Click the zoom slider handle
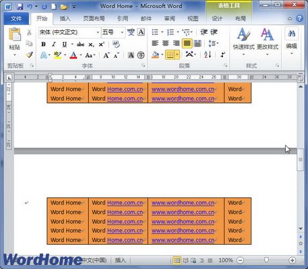Image resolution: width=308 pixels, height=269 pixels. [266, 260]
